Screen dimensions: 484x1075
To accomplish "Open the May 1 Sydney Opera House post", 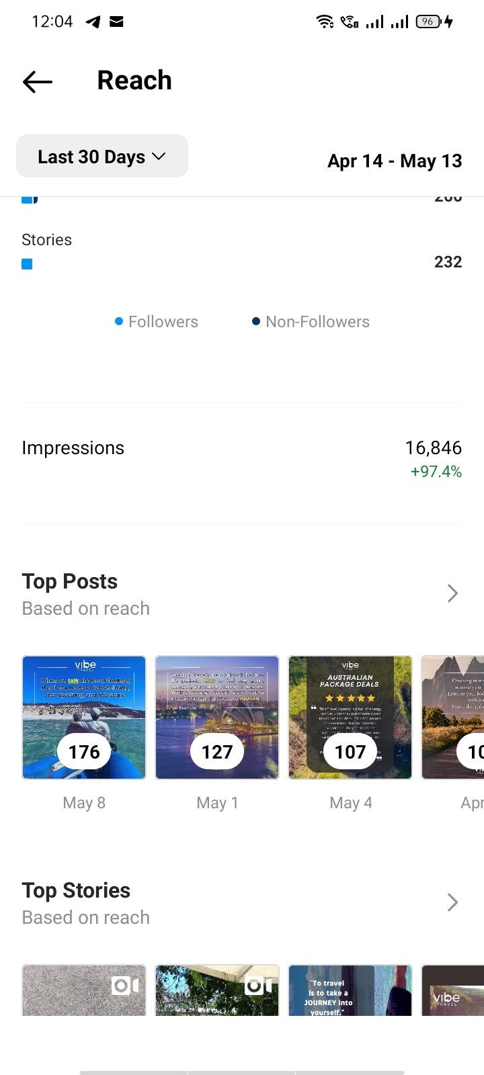I will [x=217, y=718].
